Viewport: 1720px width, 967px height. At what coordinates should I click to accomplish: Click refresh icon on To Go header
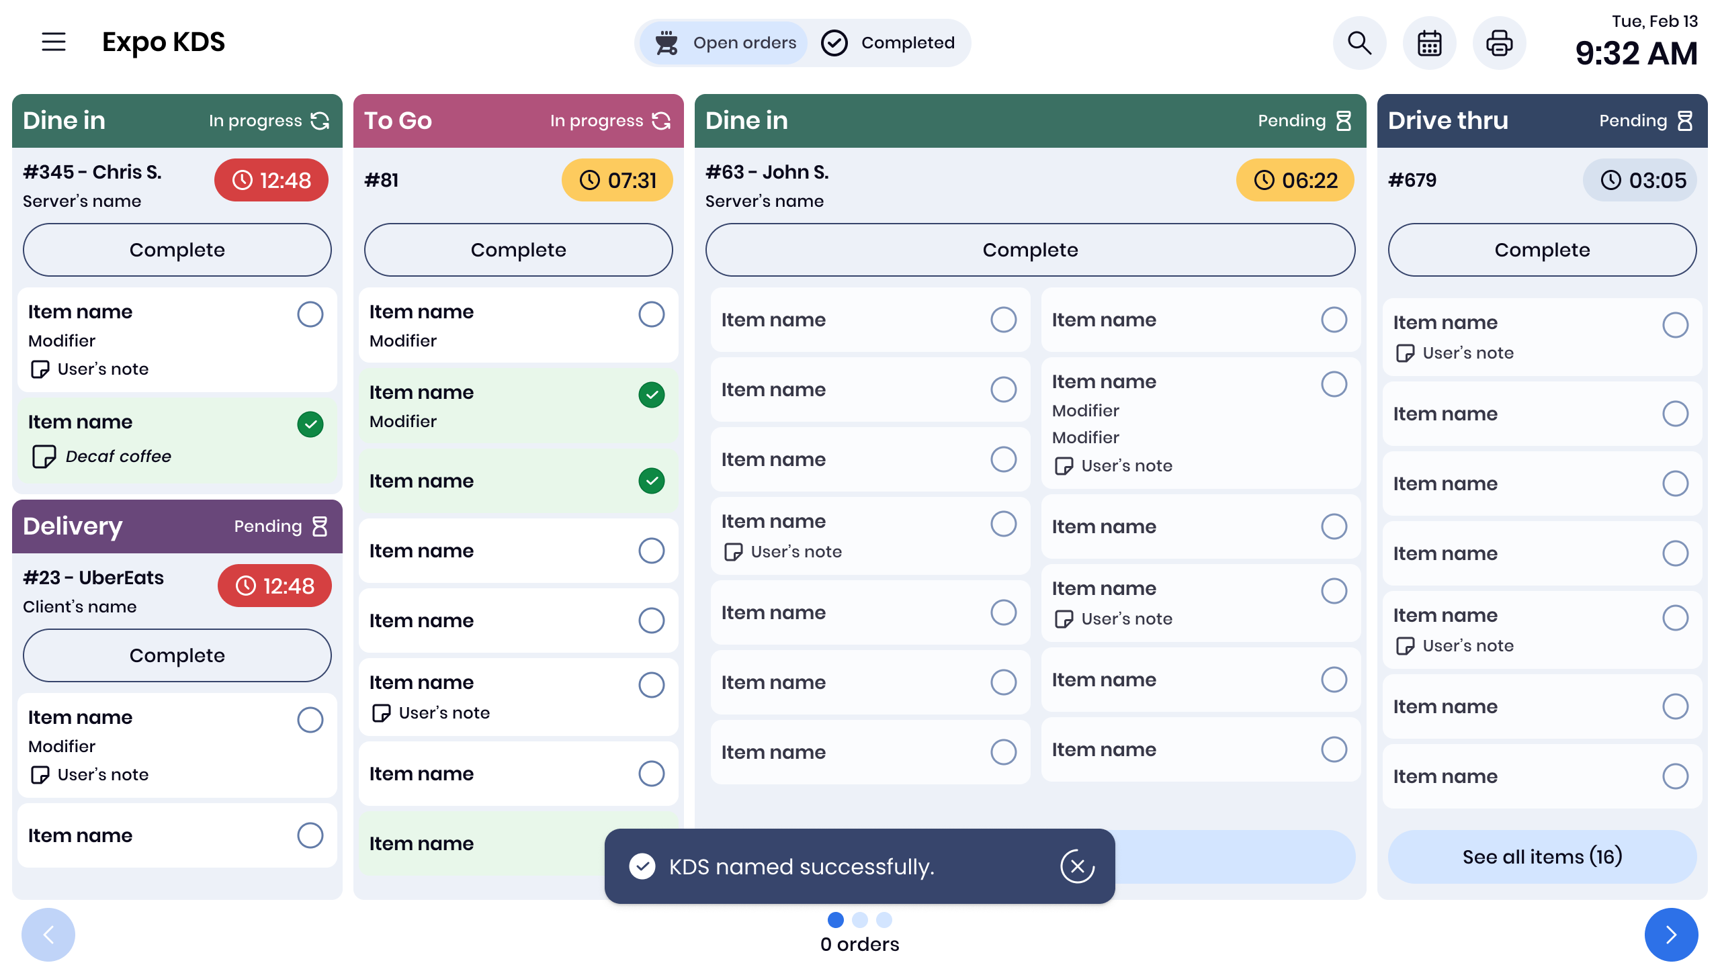(x=662, y=121)
